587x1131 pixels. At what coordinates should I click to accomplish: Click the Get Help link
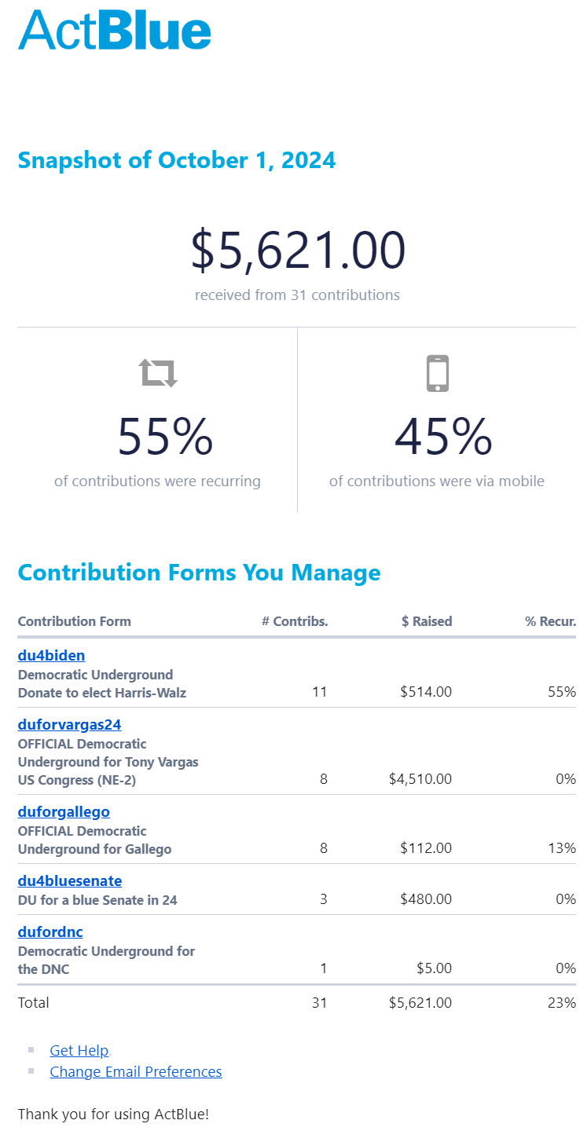click(x=79, y=1050)
